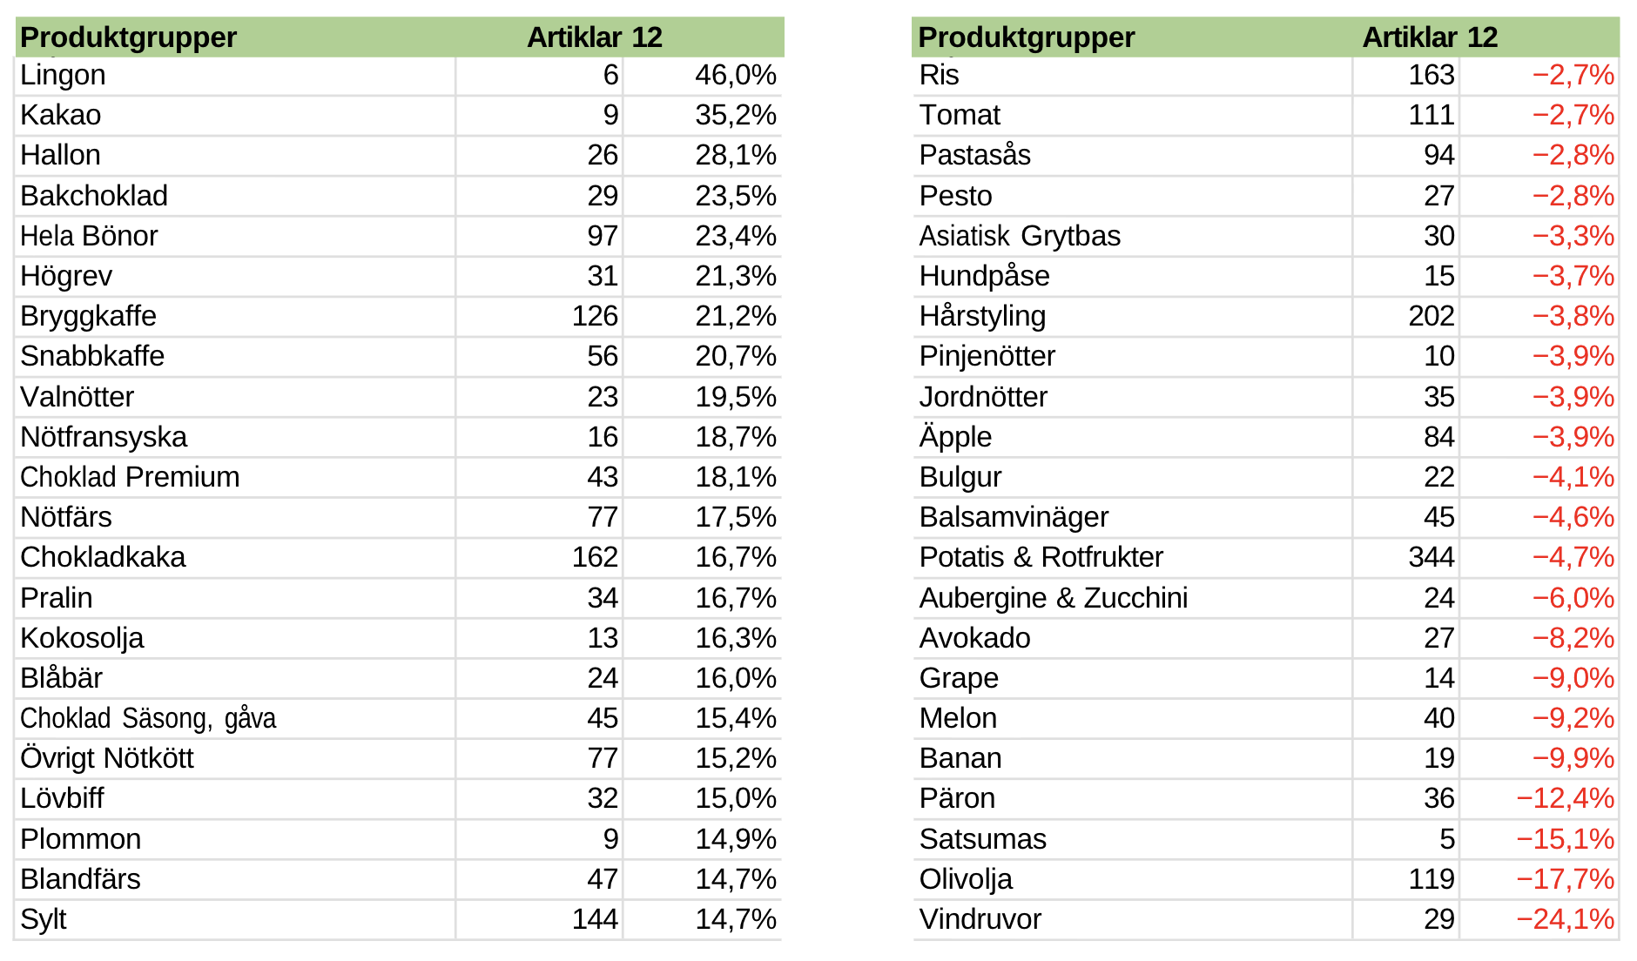Click the Aubergine & Zucchini cell
Image resolution: width=1637 pixels, height=961 pixels.
coord(1053,599)
